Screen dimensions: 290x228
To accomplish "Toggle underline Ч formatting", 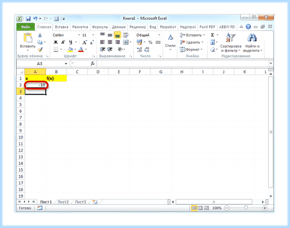I will click(71, 43).
